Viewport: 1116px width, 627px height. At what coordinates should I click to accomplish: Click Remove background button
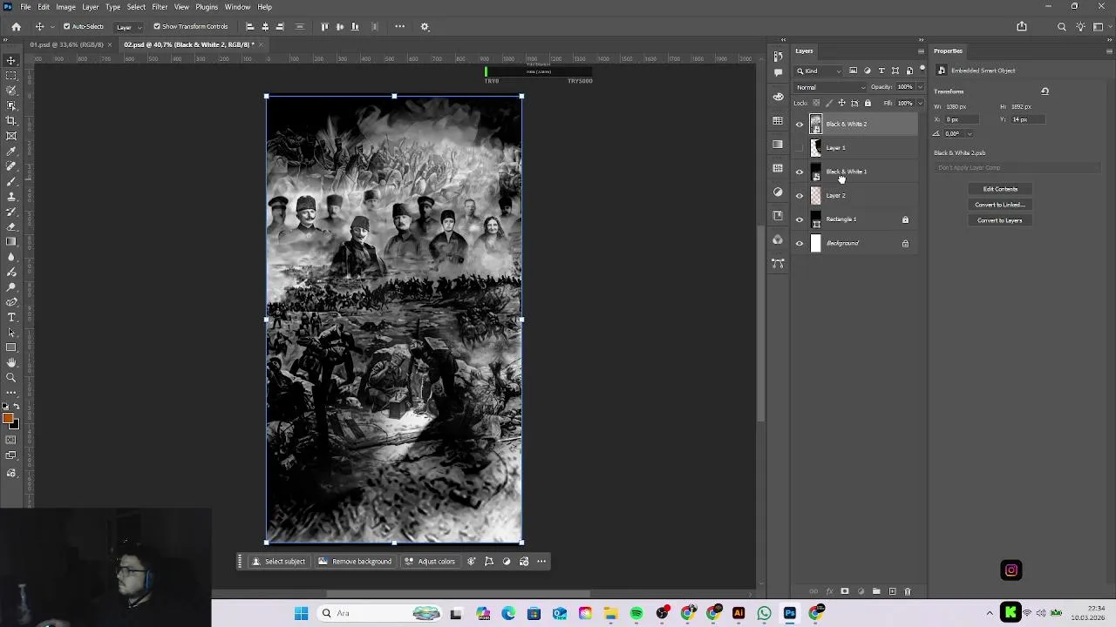coord(355,562)
